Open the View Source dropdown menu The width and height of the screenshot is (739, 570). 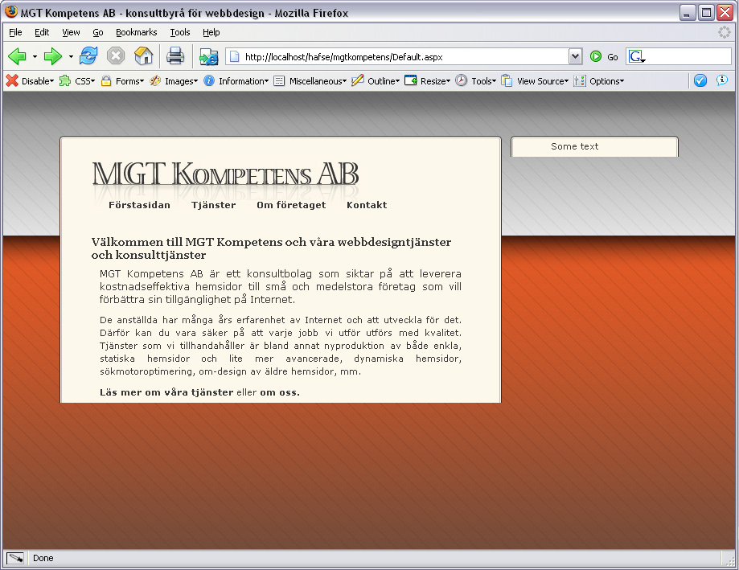543,81
